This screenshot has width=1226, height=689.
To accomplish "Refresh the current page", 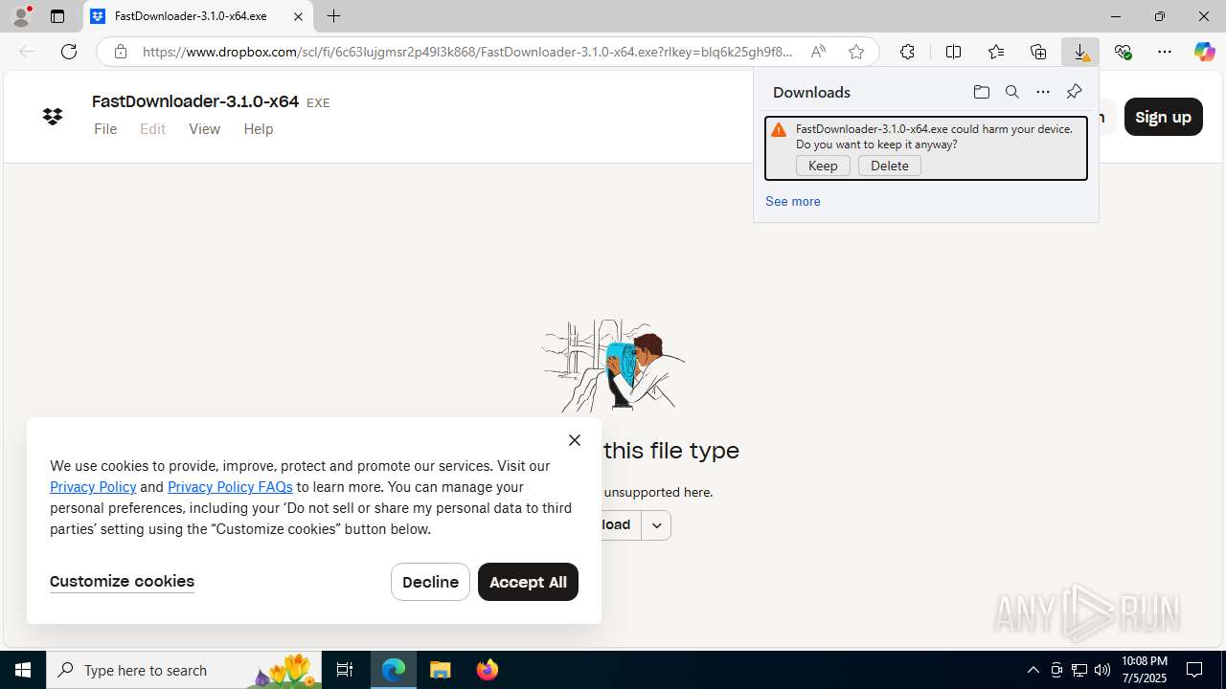I will coord(69,52).
